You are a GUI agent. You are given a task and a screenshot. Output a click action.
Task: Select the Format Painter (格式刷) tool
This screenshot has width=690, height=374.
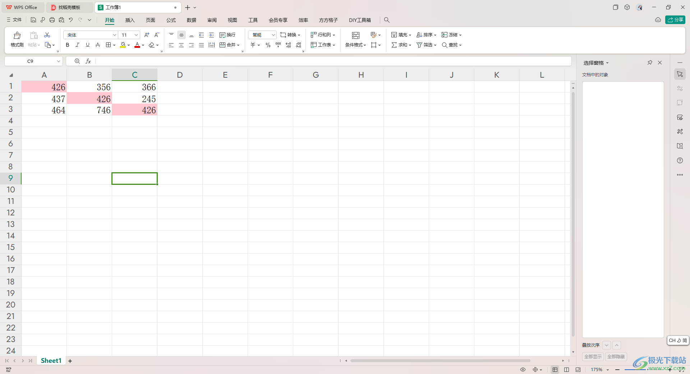pos(17,40)
